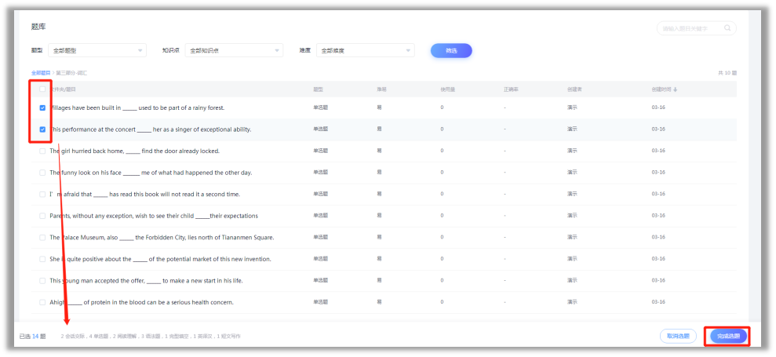Image resolution: width=776 pixels, height=357 pixels.
Task: Check 'This young man accepted the offer' question
Action: click(42, 281)
